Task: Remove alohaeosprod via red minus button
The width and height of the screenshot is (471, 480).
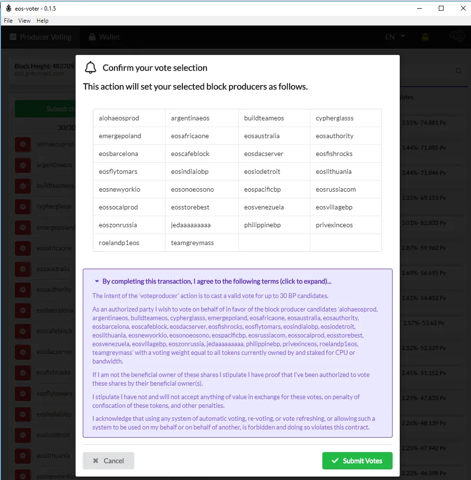Action: tap(23, 144)
